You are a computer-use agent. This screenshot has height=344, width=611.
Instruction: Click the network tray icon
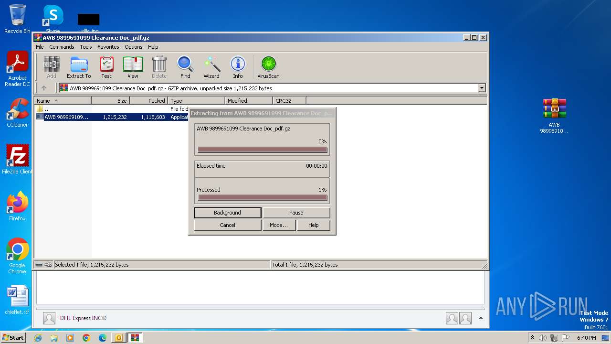click(554, 338)
